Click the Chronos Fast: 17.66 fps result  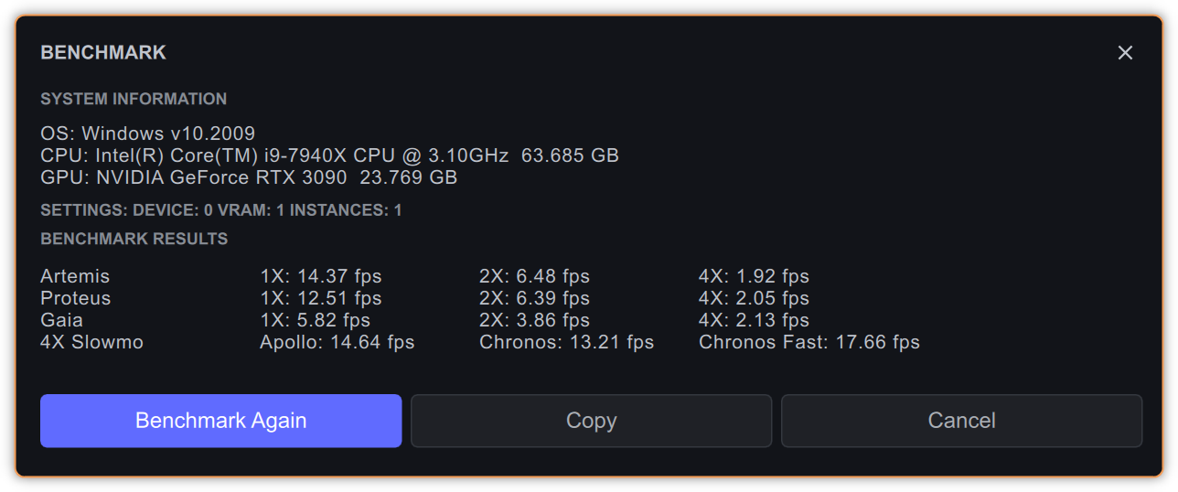809,342
